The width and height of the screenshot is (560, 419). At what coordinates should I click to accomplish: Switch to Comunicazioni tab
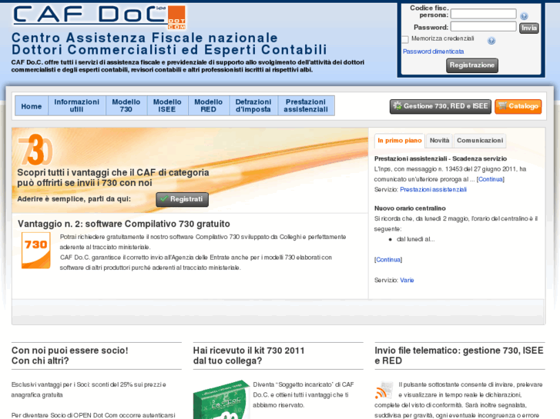(480, 141)
